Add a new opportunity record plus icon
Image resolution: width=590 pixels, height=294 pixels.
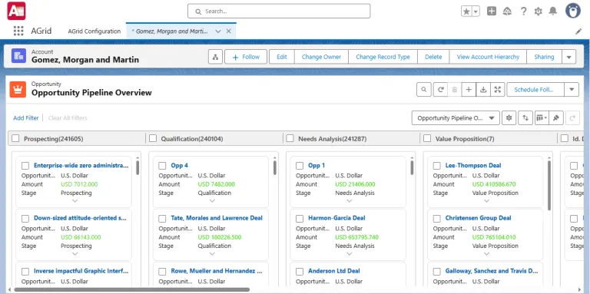click(469, 90)
